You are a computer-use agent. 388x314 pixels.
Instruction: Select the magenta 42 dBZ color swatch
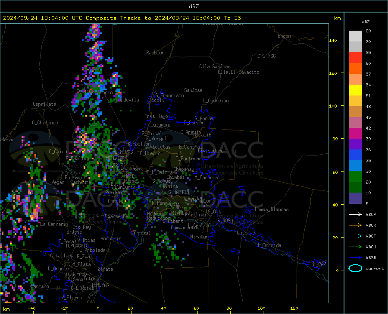coord(355,133)
